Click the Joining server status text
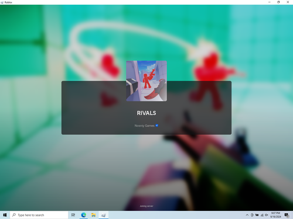Viewport: 293px width, 219px height. [146, 206]
